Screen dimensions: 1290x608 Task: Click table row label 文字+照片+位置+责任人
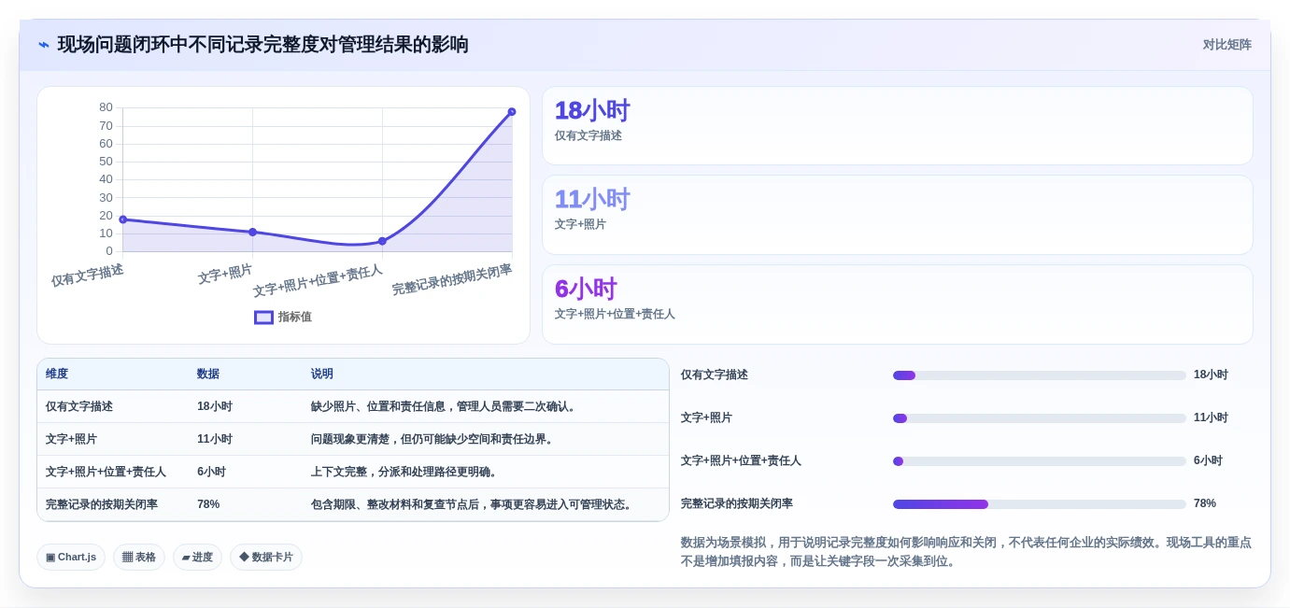106,473
